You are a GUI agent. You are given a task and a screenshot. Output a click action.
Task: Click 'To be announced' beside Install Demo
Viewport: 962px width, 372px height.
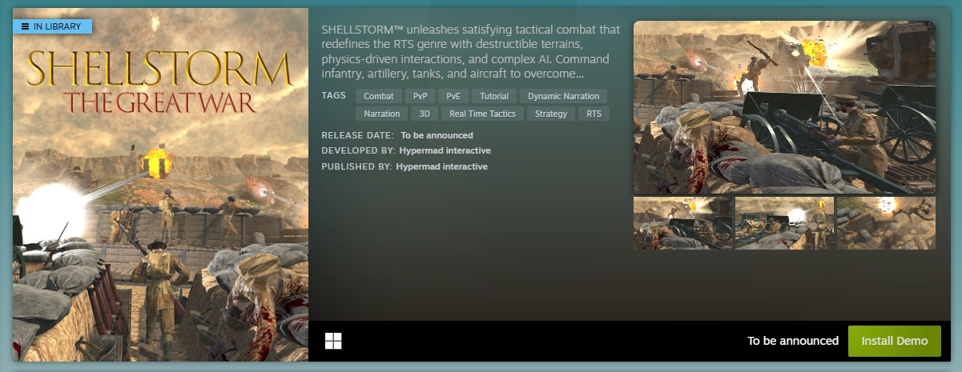click(x=793, y=341)
